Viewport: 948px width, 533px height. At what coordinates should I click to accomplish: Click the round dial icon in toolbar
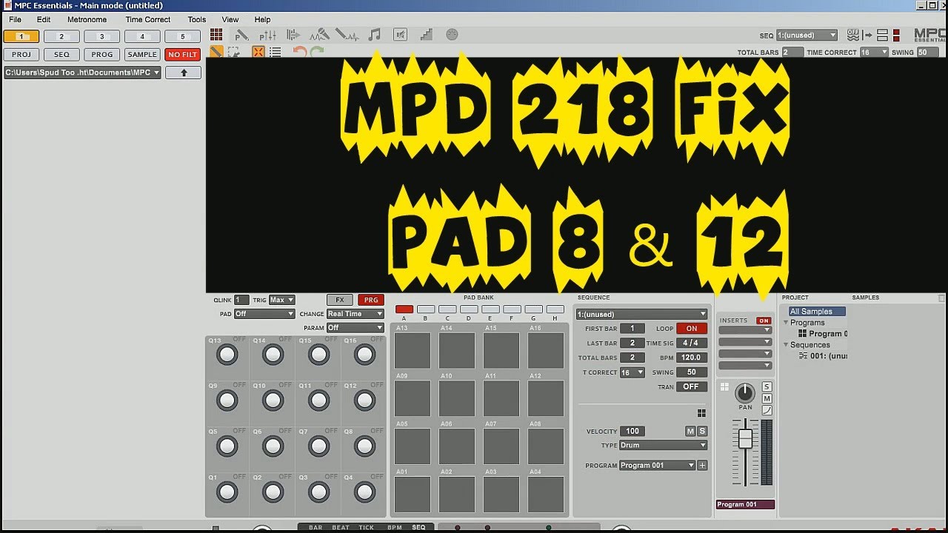click(452, 35)
